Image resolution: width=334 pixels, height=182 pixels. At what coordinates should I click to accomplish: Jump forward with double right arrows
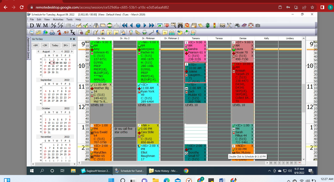point(152,25)
